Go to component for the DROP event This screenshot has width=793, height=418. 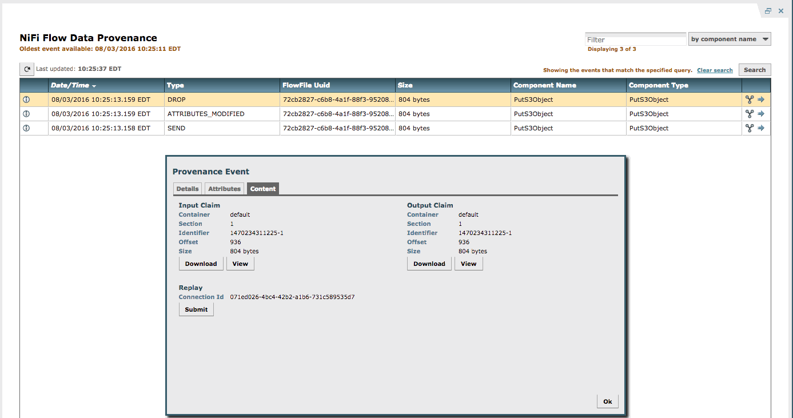coord(762,99)
